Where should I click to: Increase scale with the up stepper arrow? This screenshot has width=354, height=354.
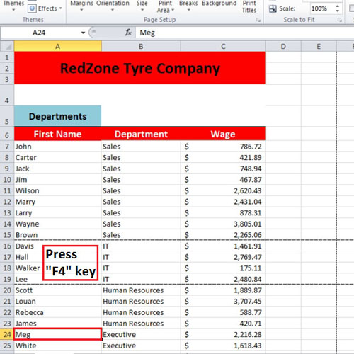click(x=338, y=6)
